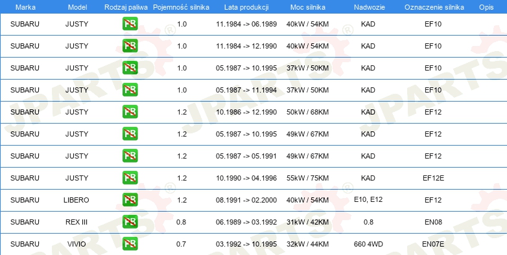Select the EN07E engine code cell
507x255 pixels.
tap(433, 244)
